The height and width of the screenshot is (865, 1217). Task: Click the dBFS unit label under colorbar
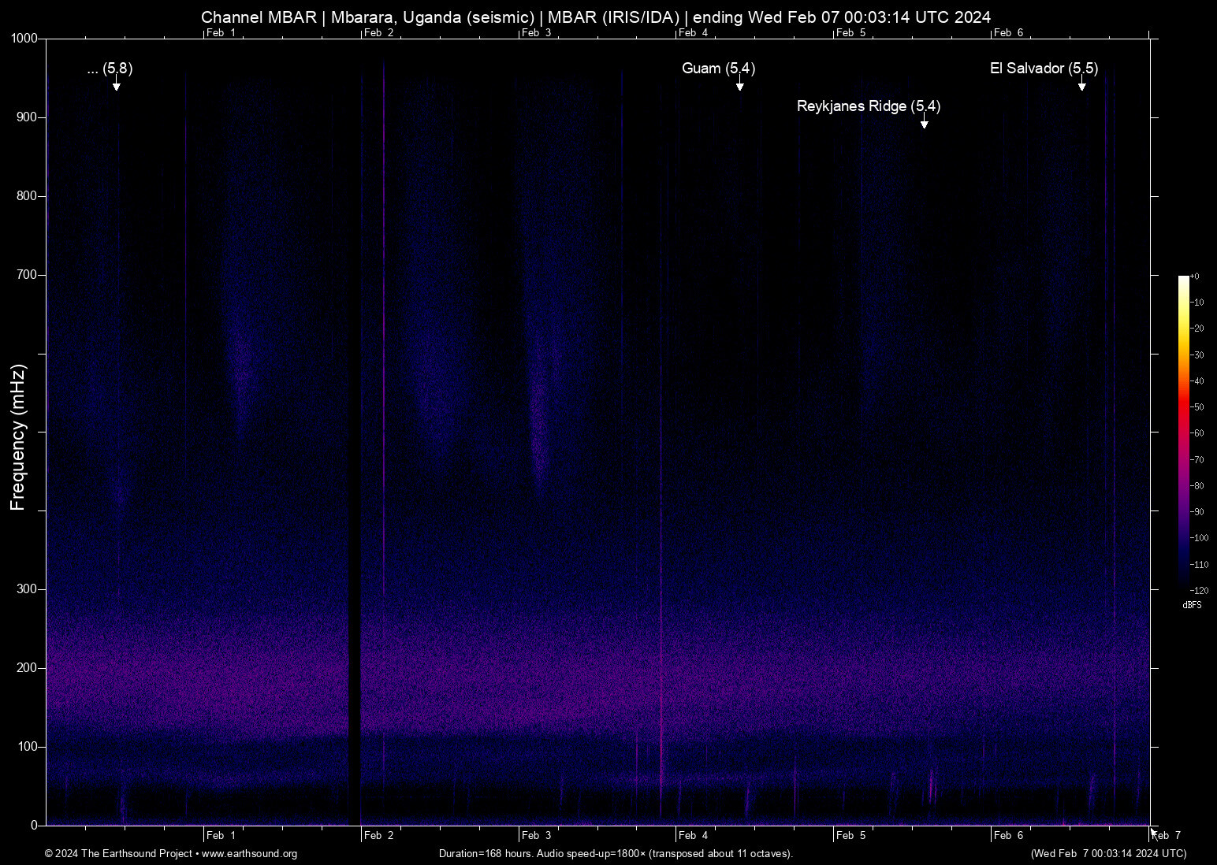click(1192, 605)
